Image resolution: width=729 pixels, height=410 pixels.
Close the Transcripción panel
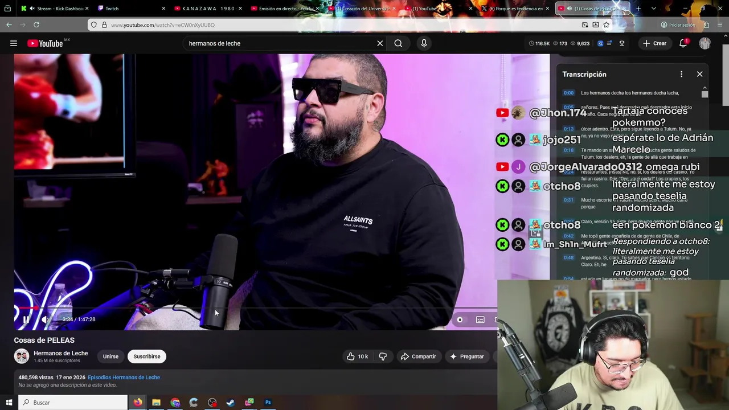699,74
